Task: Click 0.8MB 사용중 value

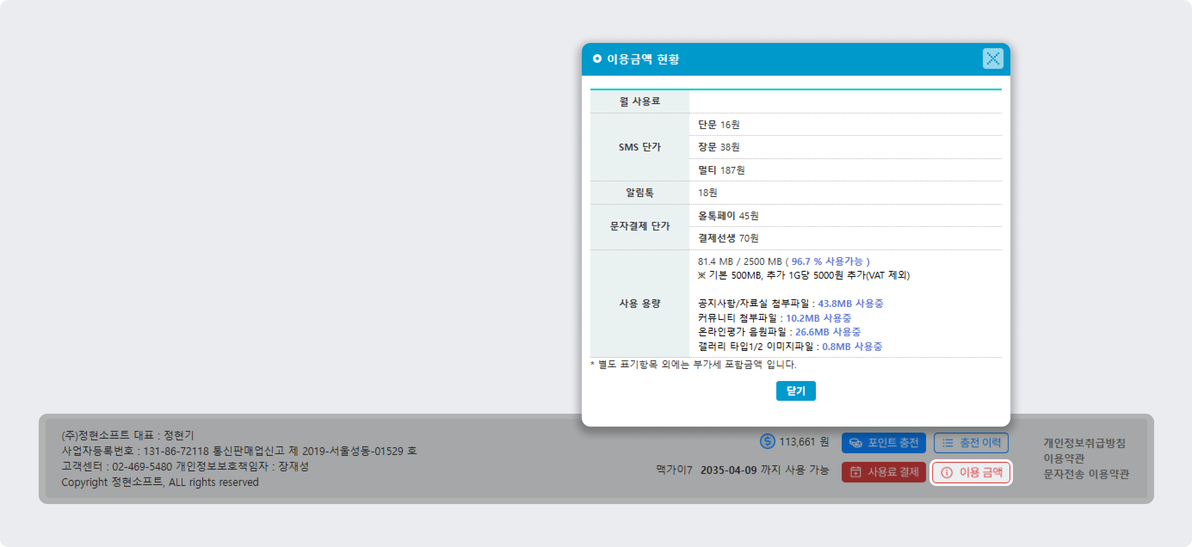Action: [x=852, y=346]
